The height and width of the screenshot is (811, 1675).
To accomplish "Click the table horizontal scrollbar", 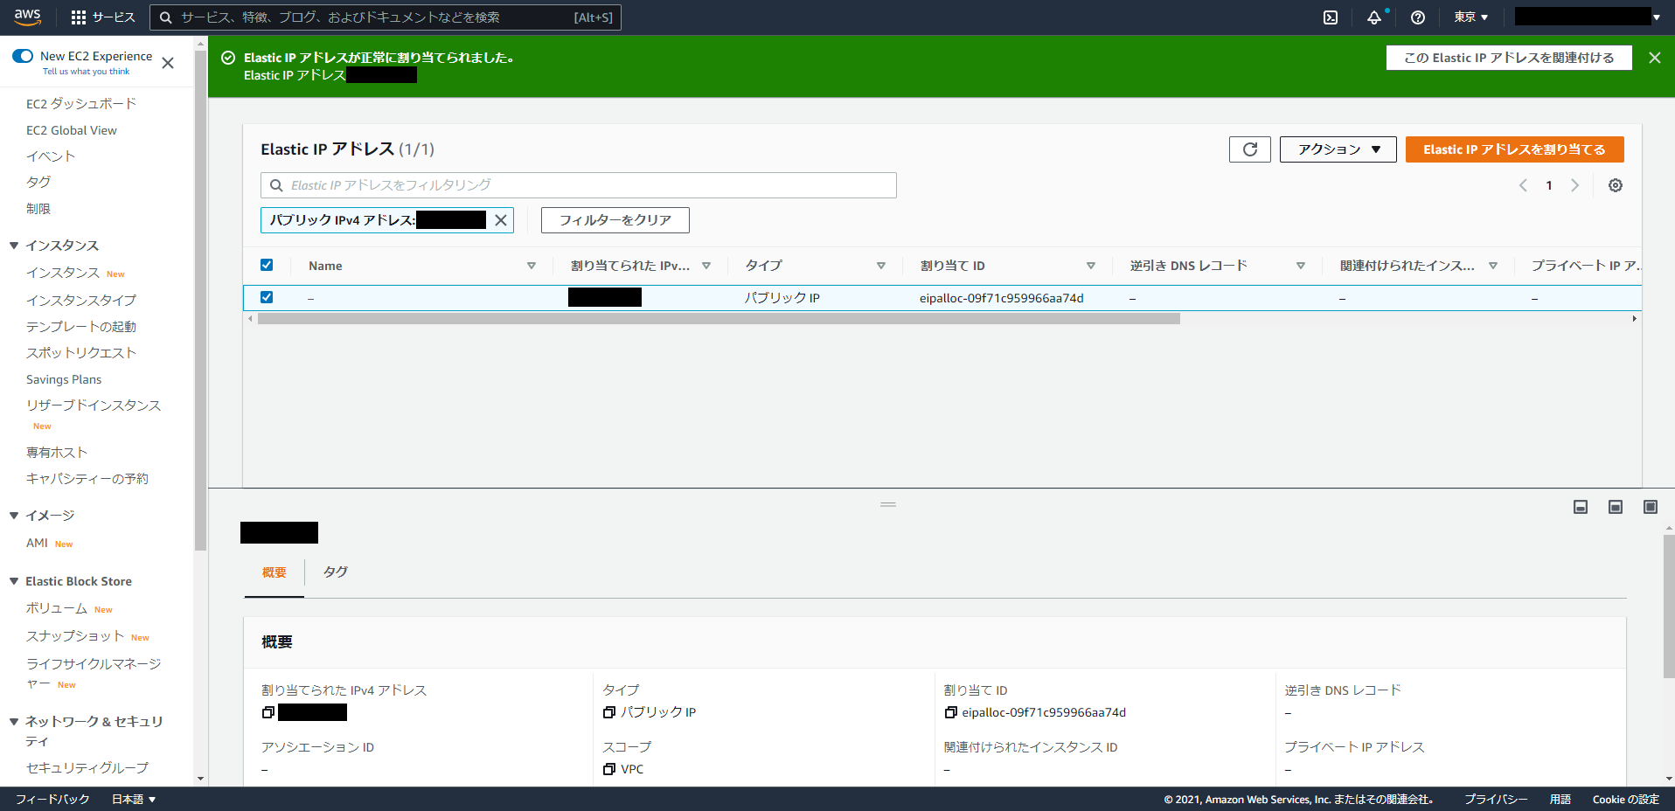I will click(719, 319).
